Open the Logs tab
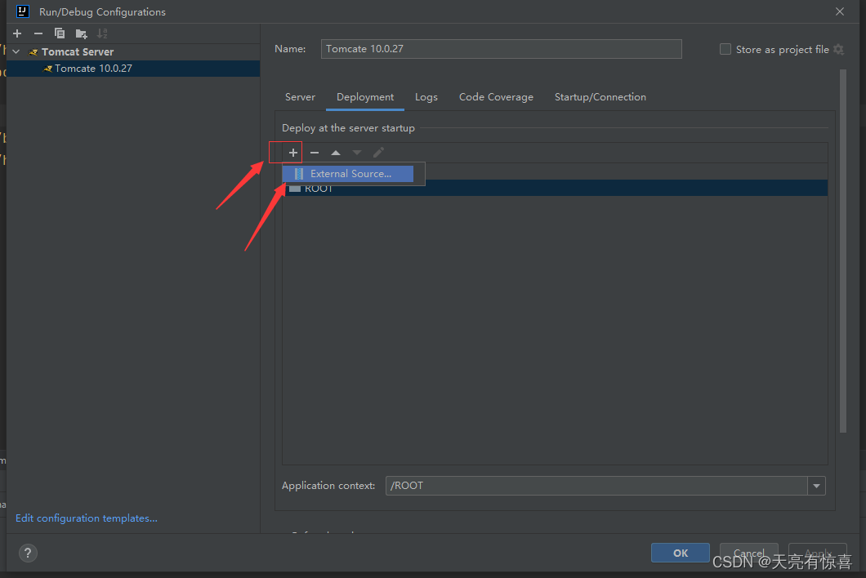The width and height of the screenshot is (866, 578). coord(426,97)
